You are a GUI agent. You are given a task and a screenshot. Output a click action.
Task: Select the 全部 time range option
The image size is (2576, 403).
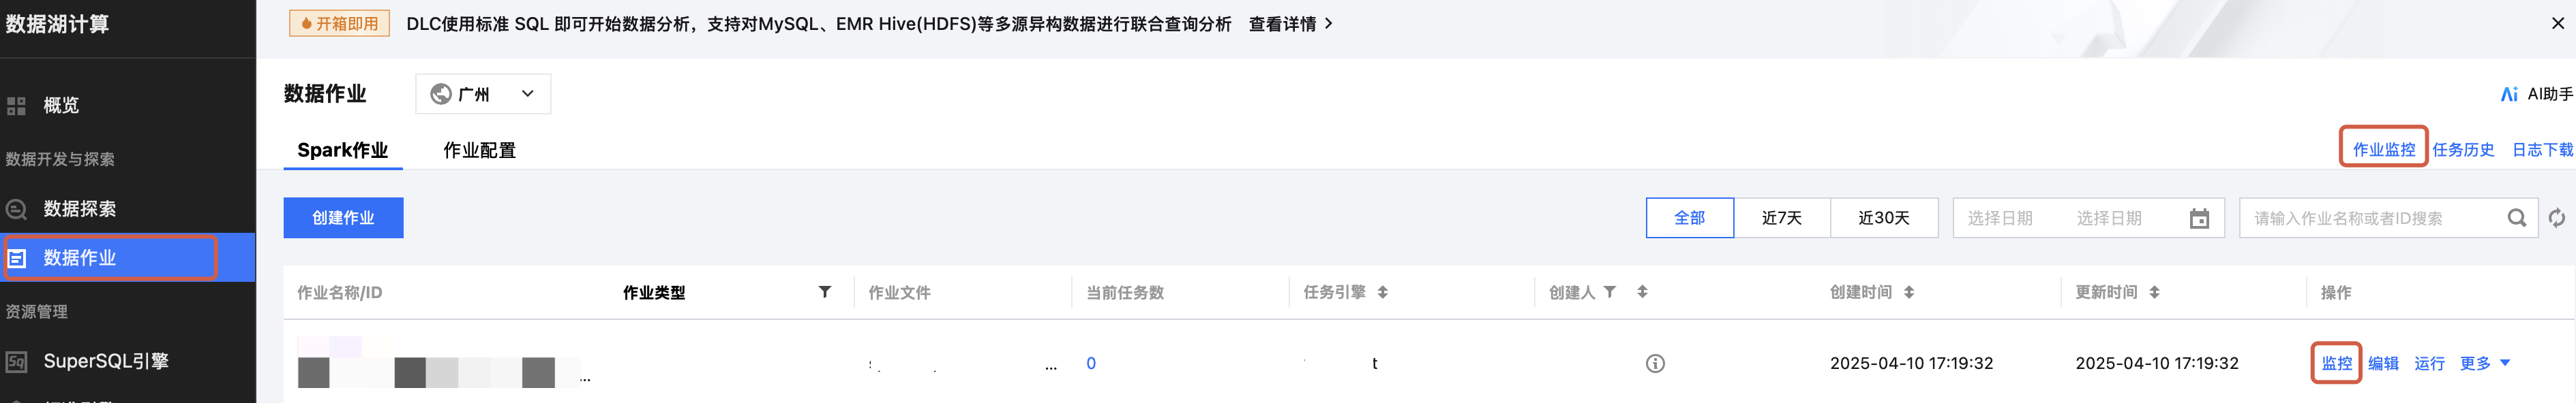tap(1689, 217)
